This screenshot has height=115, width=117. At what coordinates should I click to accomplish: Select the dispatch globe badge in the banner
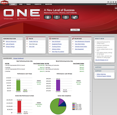tap(66, 17)
